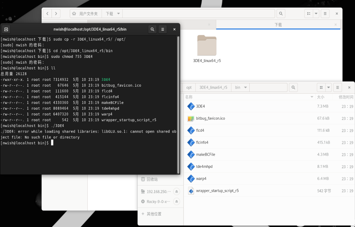The image size is (355, 227).
Task: Expand the 下载 path dropdown arrow
Action: pyautogui.click(x=118, y=14)
